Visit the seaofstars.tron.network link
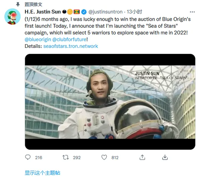 (71, 46)
